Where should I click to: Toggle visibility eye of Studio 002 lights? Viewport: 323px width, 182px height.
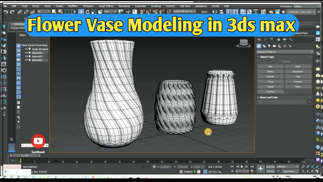tap(26, 49)
